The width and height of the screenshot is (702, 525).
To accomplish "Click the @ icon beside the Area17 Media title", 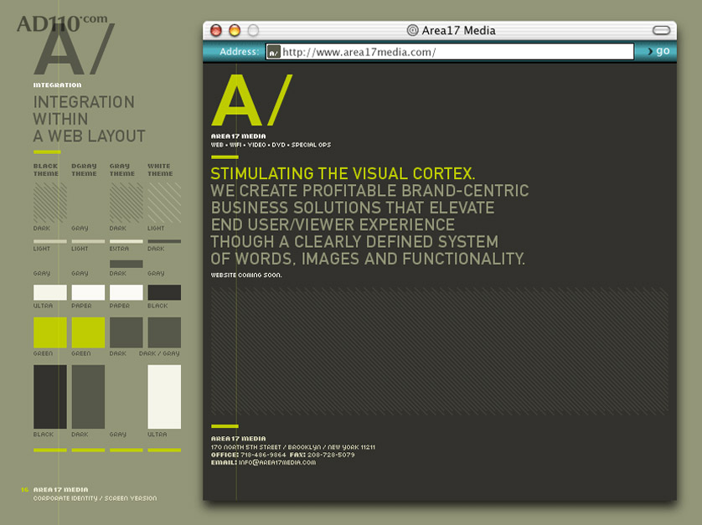I will [412, 30].
